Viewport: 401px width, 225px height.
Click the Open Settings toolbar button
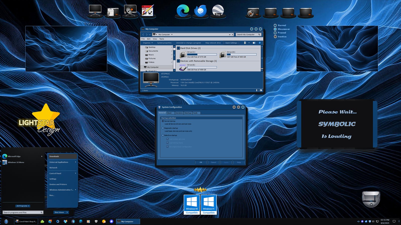[x=231, y=43]
